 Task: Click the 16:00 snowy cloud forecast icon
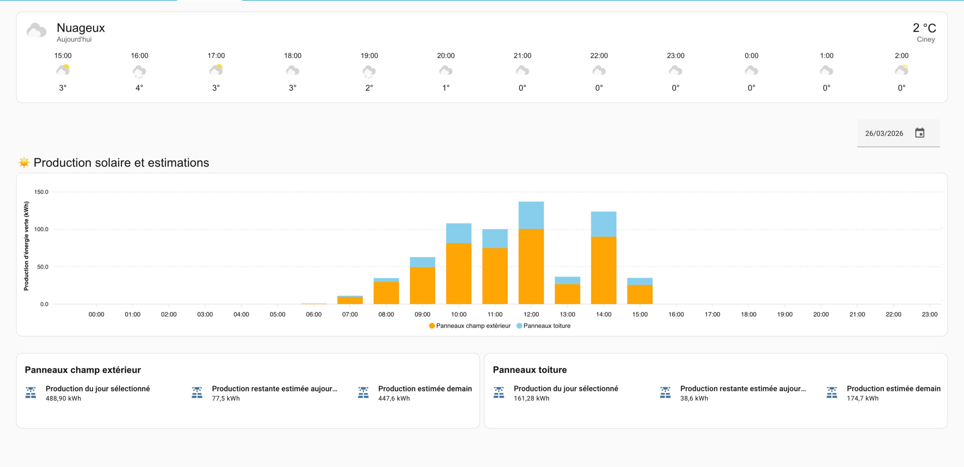click(139, 71)
